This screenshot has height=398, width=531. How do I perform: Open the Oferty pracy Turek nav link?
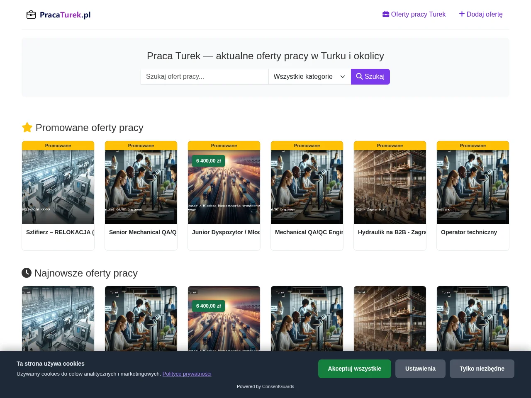414,14
